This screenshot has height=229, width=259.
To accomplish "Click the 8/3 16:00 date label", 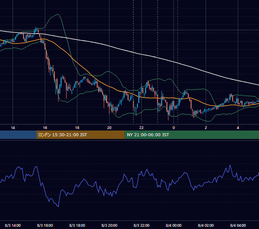I will [x=45, y=225].
